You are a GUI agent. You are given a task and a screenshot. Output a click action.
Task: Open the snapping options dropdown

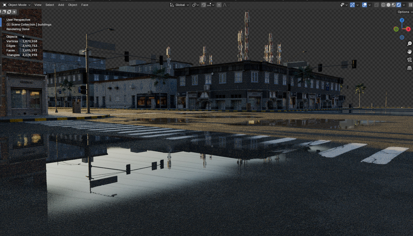point(211,5)
